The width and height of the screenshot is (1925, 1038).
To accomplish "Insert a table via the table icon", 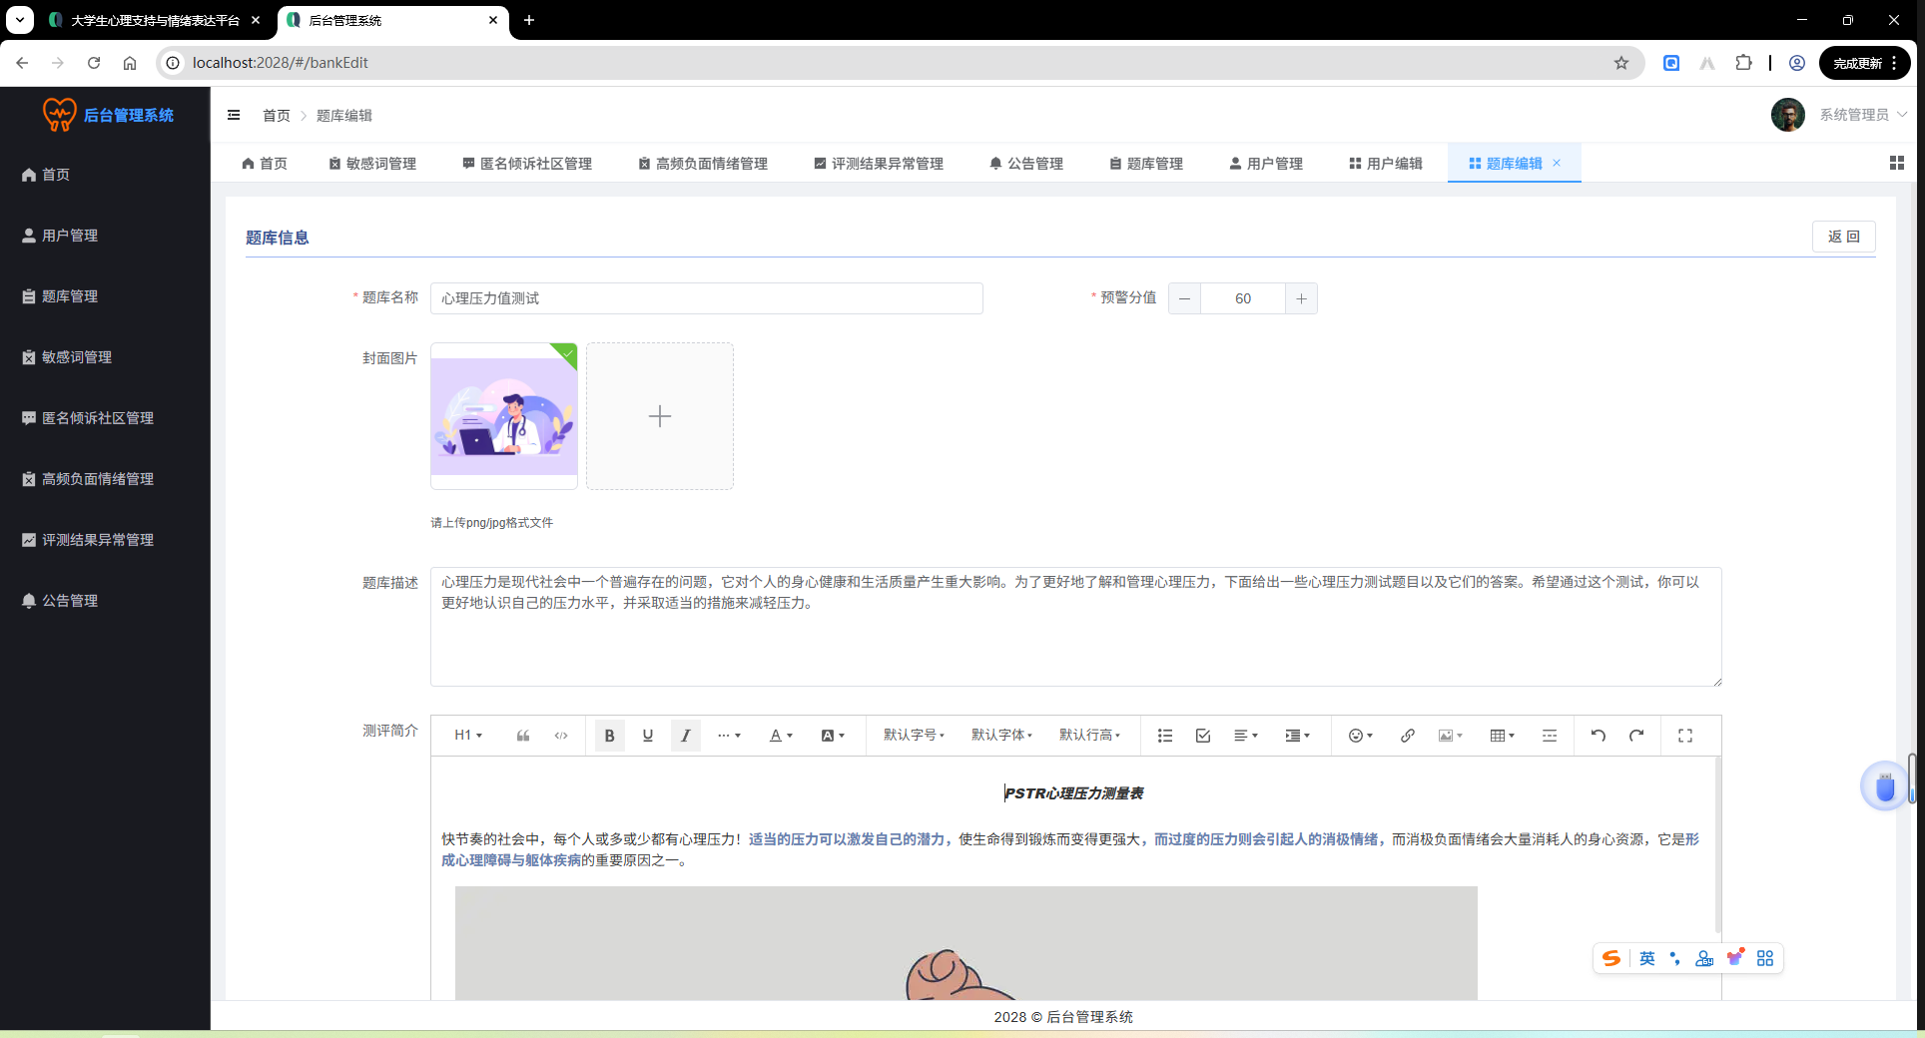I will 1498,736.
